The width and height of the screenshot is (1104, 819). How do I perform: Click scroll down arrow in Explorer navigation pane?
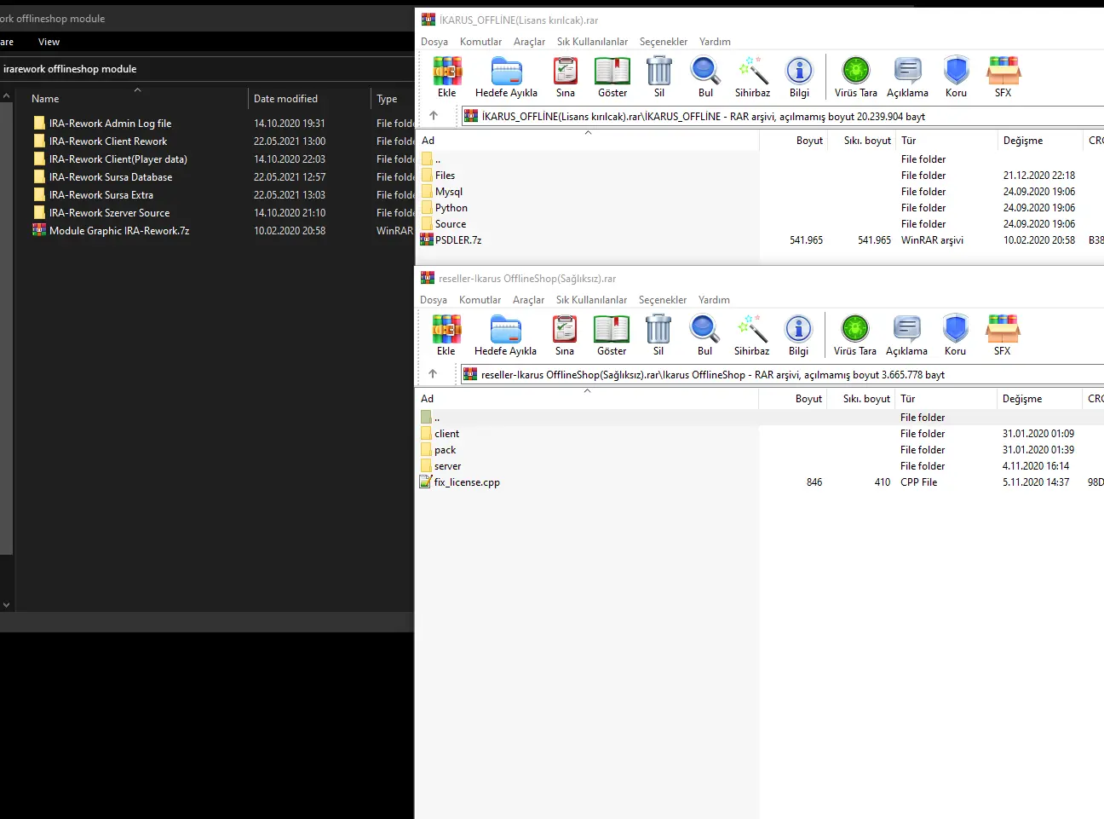[x=6, y=605]
